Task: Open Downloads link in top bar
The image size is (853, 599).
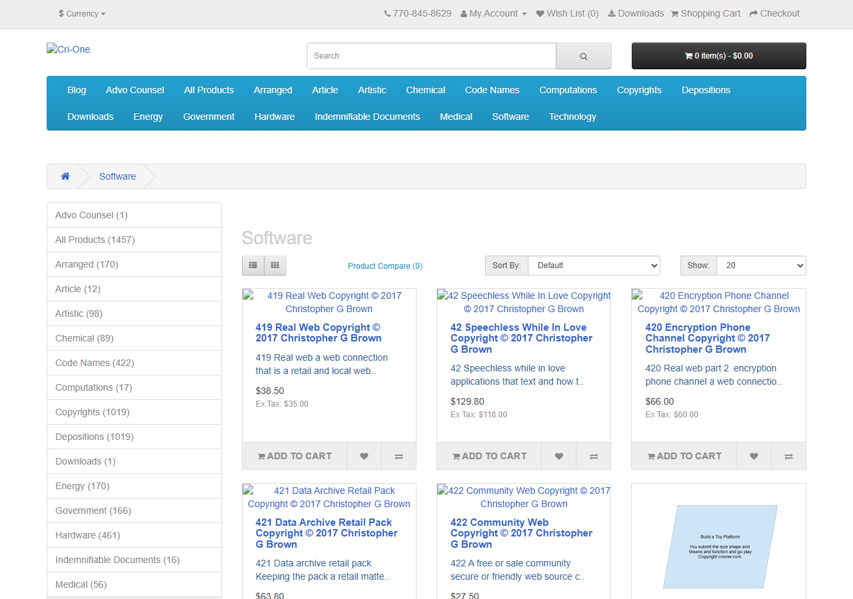Action: [x=636, y=13]
